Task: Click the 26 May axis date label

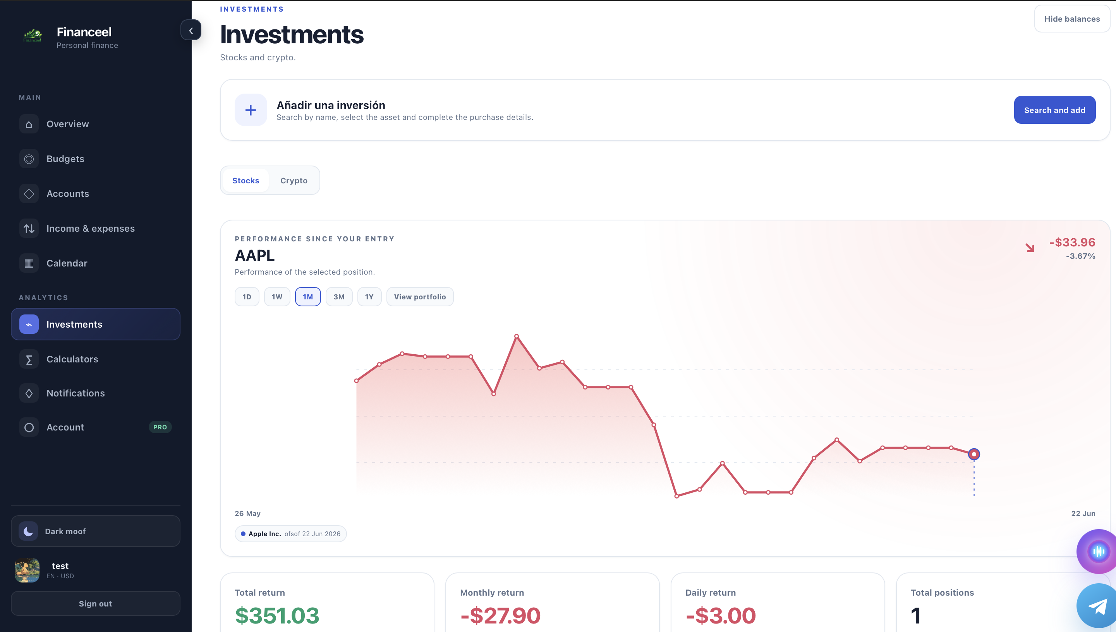Action: tap(248, 514)
